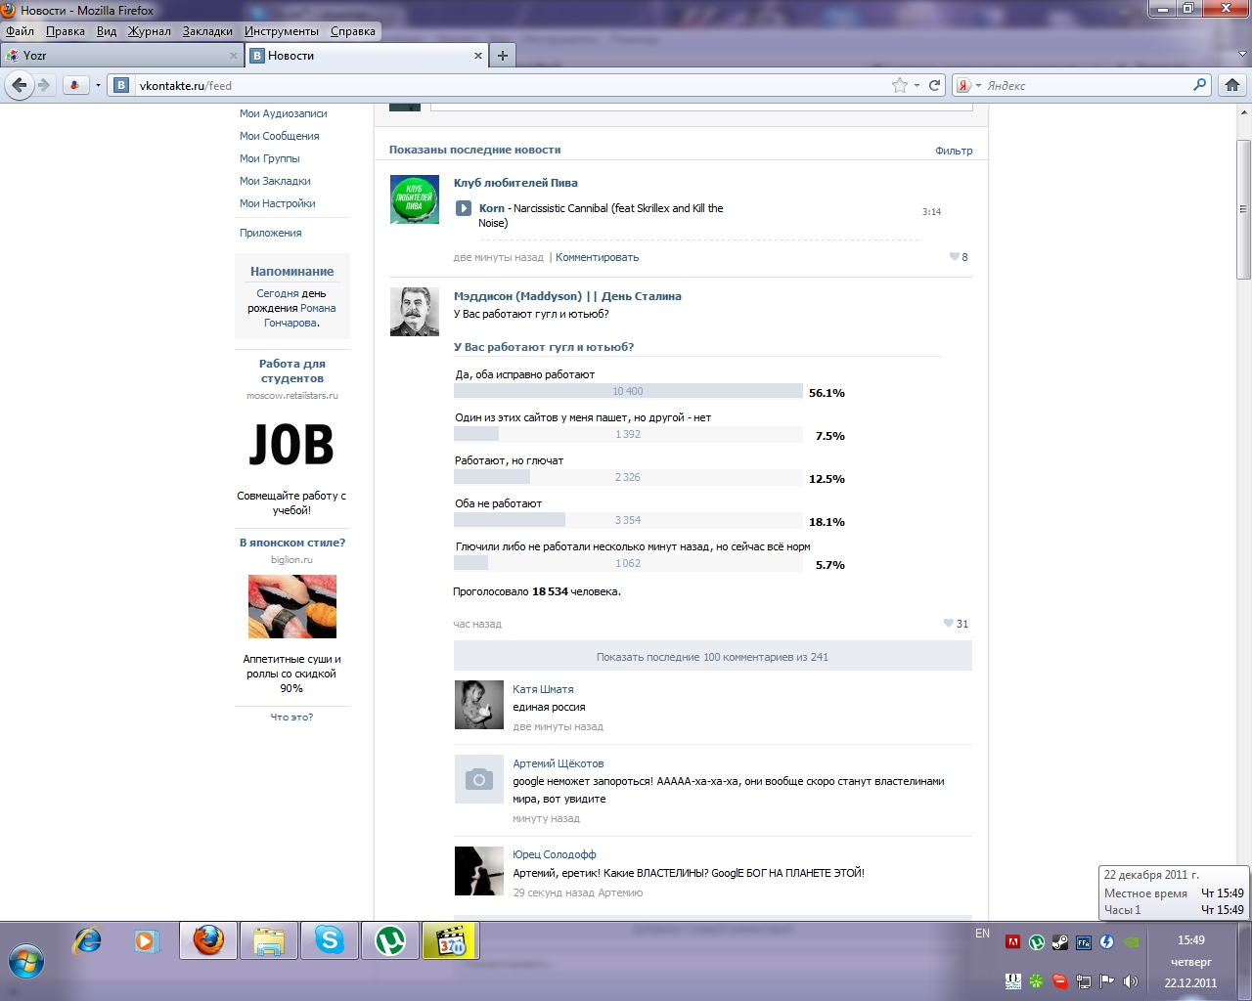Click the Работа для студентов ad title

coord(292,370)
